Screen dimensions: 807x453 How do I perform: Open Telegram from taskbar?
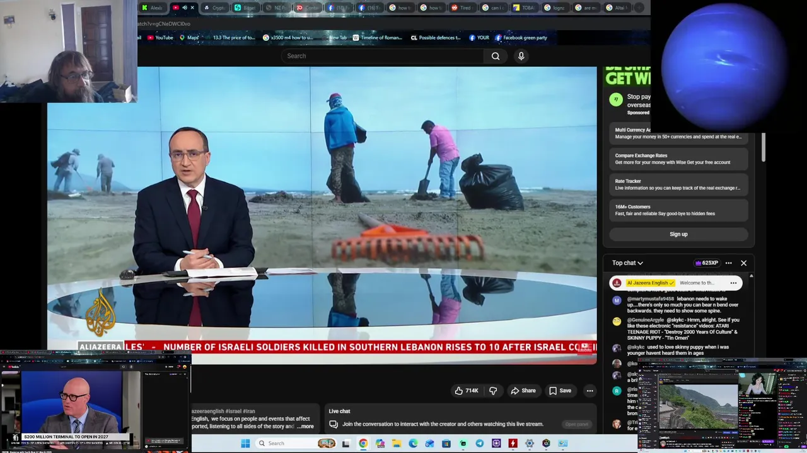(x=480, y=444)
